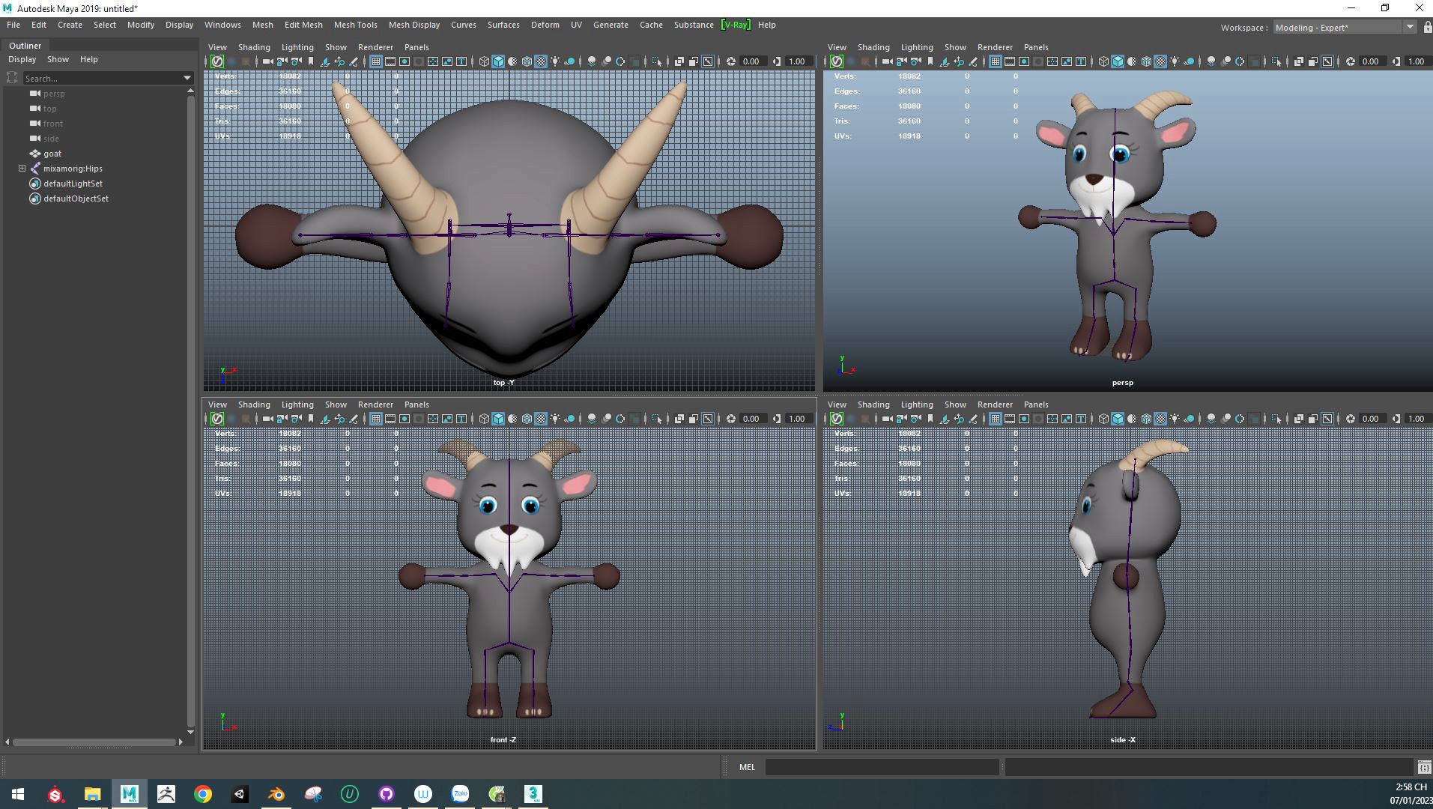Toggle X-ray mode in persp view toolbar

coord(1299,61)
